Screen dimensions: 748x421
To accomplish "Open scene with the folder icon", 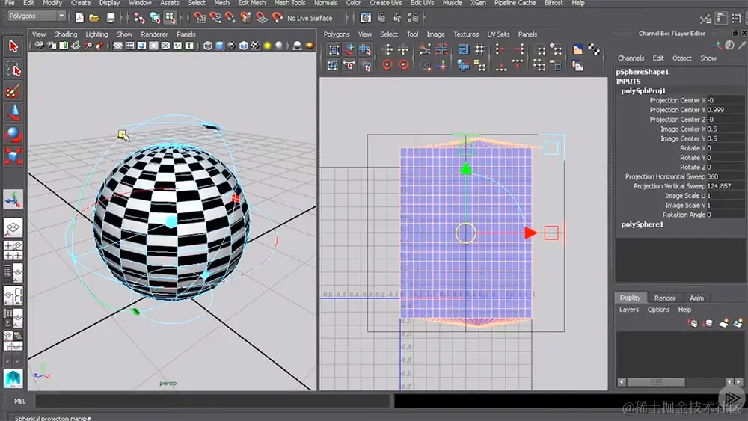I will [94, 18].
